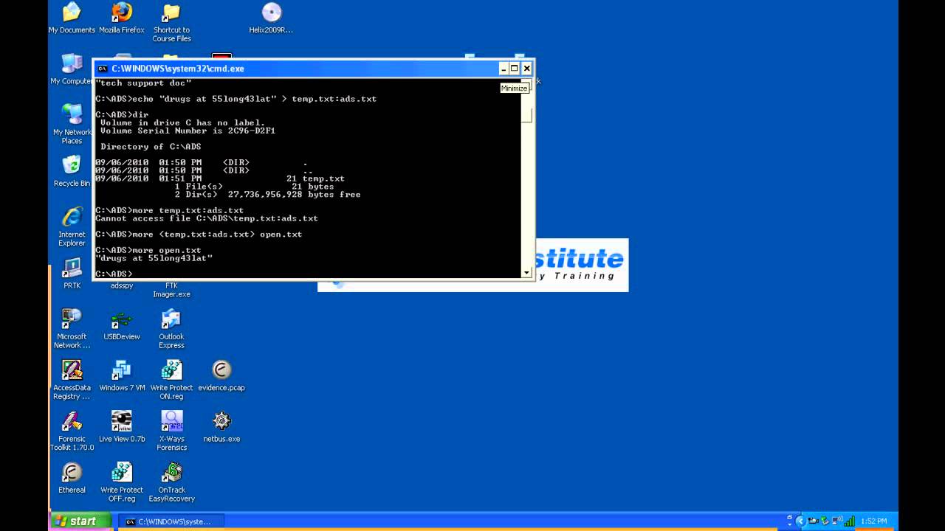Viewport: 945px width, 531px height.
Task: Select the Recycle Bin icon
Action: click(x=72, y=171)
